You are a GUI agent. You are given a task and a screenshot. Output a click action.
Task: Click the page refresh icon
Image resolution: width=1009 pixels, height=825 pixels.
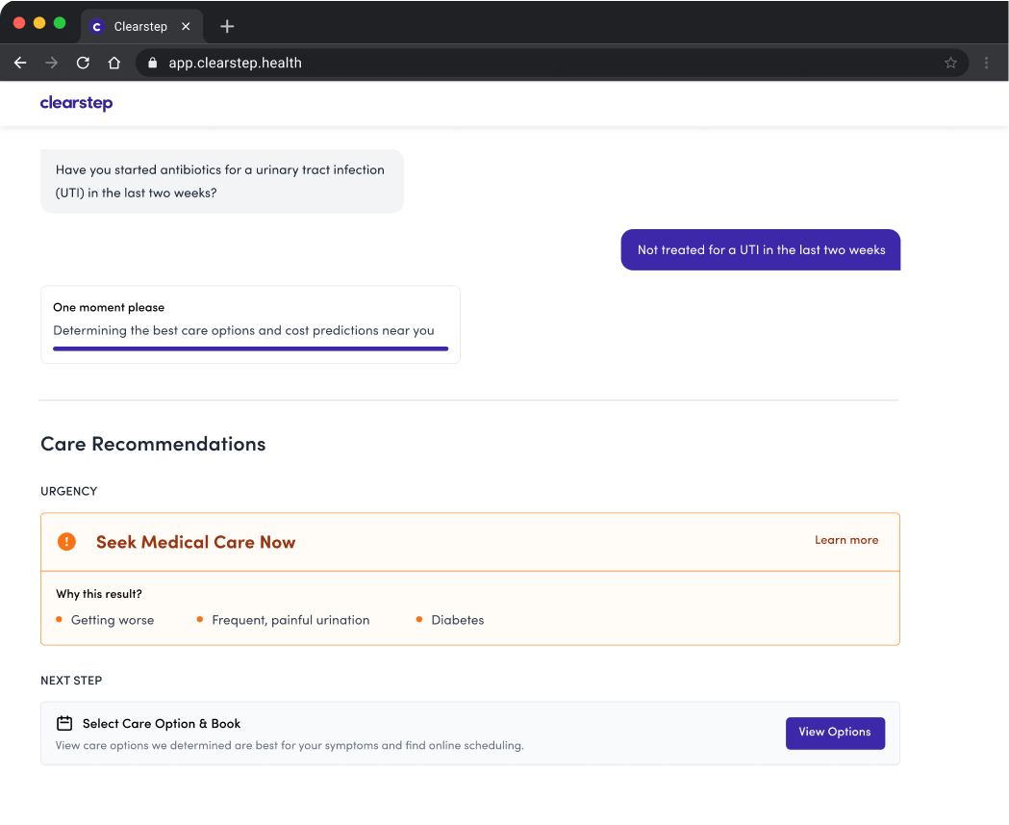click(x=83, y=62)
